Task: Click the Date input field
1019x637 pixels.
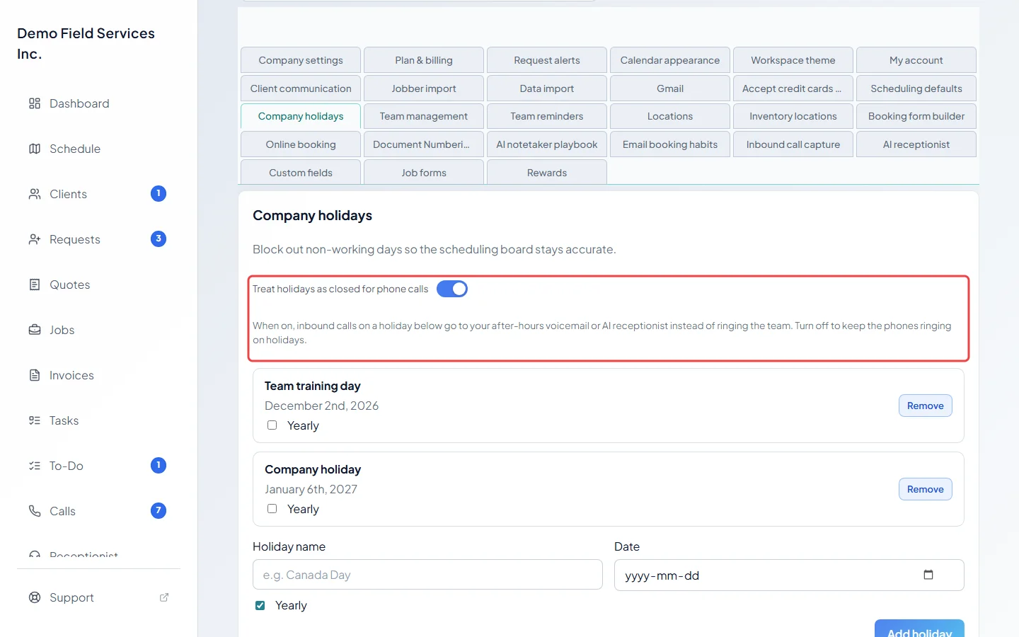Action: 789,575
